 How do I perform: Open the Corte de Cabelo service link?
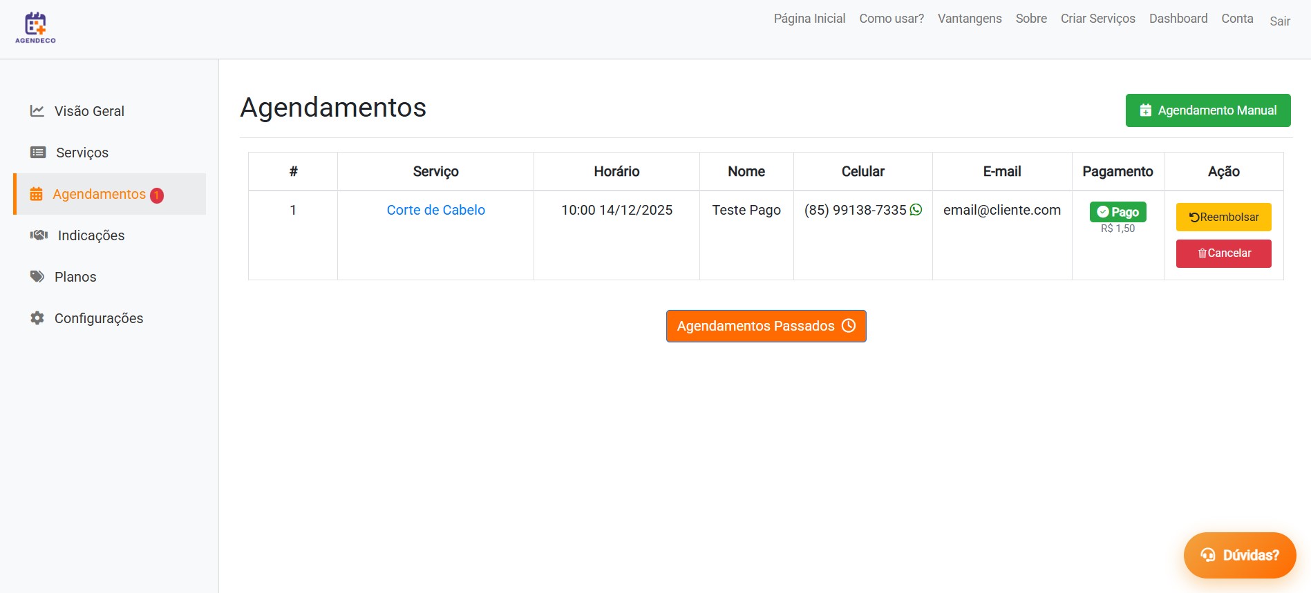pos(435,210)
